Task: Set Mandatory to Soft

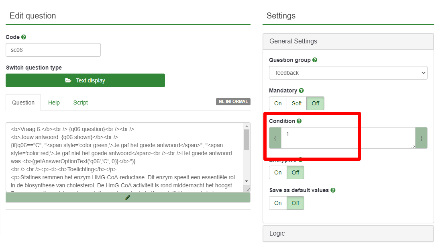Action: point(297,103)
